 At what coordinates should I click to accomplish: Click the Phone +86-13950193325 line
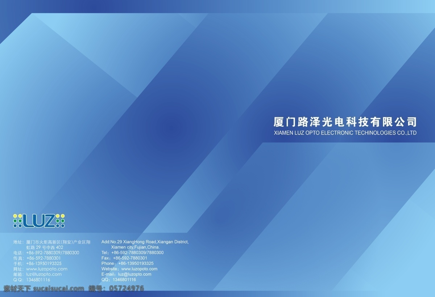[x=128, y=263]
